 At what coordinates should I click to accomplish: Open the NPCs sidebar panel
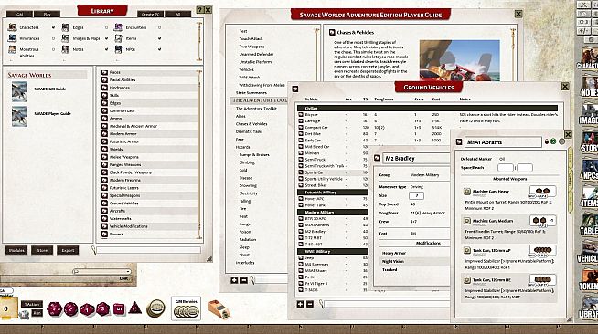tap(590, 169)
